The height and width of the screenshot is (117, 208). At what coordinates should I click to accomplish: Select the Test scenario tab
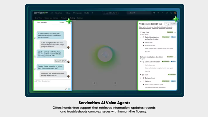[x=42, y=22]
